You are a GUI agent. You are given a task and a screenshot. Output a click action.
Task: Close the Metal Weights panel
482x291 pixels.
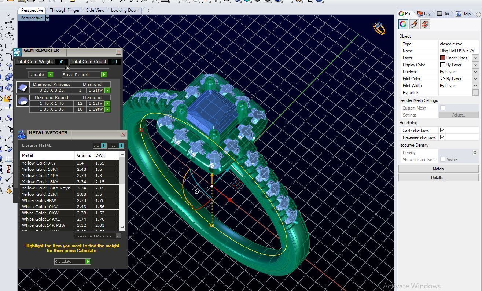pos(123,135)
